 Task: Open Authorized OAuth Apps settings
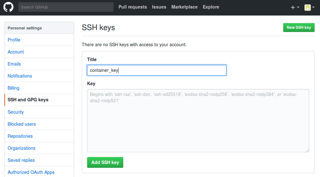coord(39,172)
